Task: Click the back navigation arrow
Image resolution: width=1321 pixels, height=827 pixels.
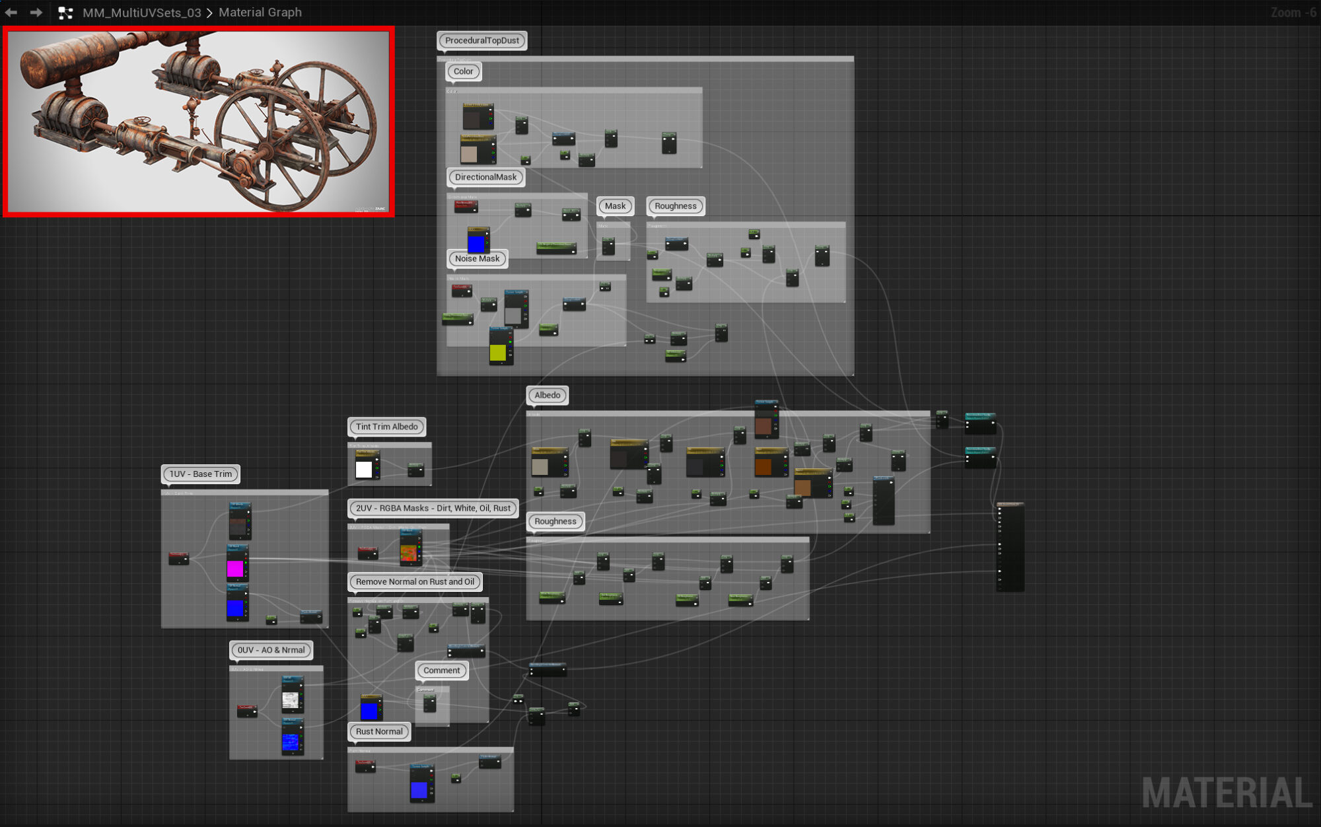Action: click(x=12, y=12)
